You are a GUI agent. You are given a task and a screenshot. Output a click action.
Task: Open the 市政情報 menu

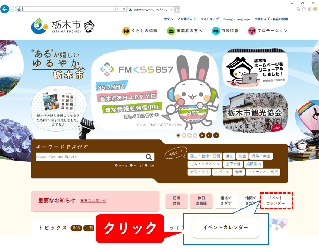[225, 31]
